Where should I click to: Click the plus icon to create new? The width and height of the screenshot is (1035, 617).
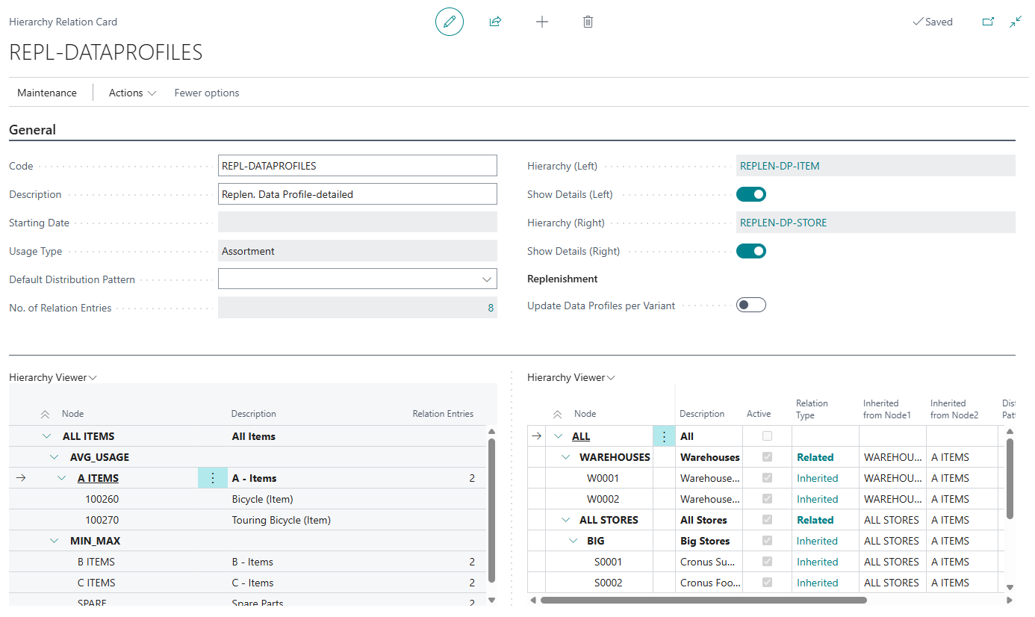point(542,22)
